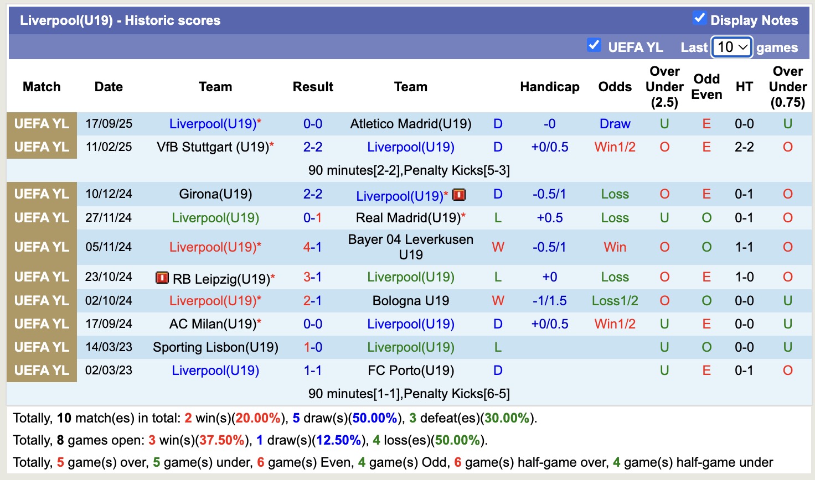Select the 4-1 result against Bayer Leverkusen
The image size is (815, 480).
312,247
